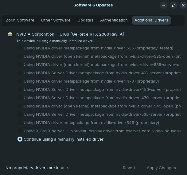The height and width of the screenshot is (175, 187).
Task: Click the Software & Updates window title
Action: [x=93, y=5]
